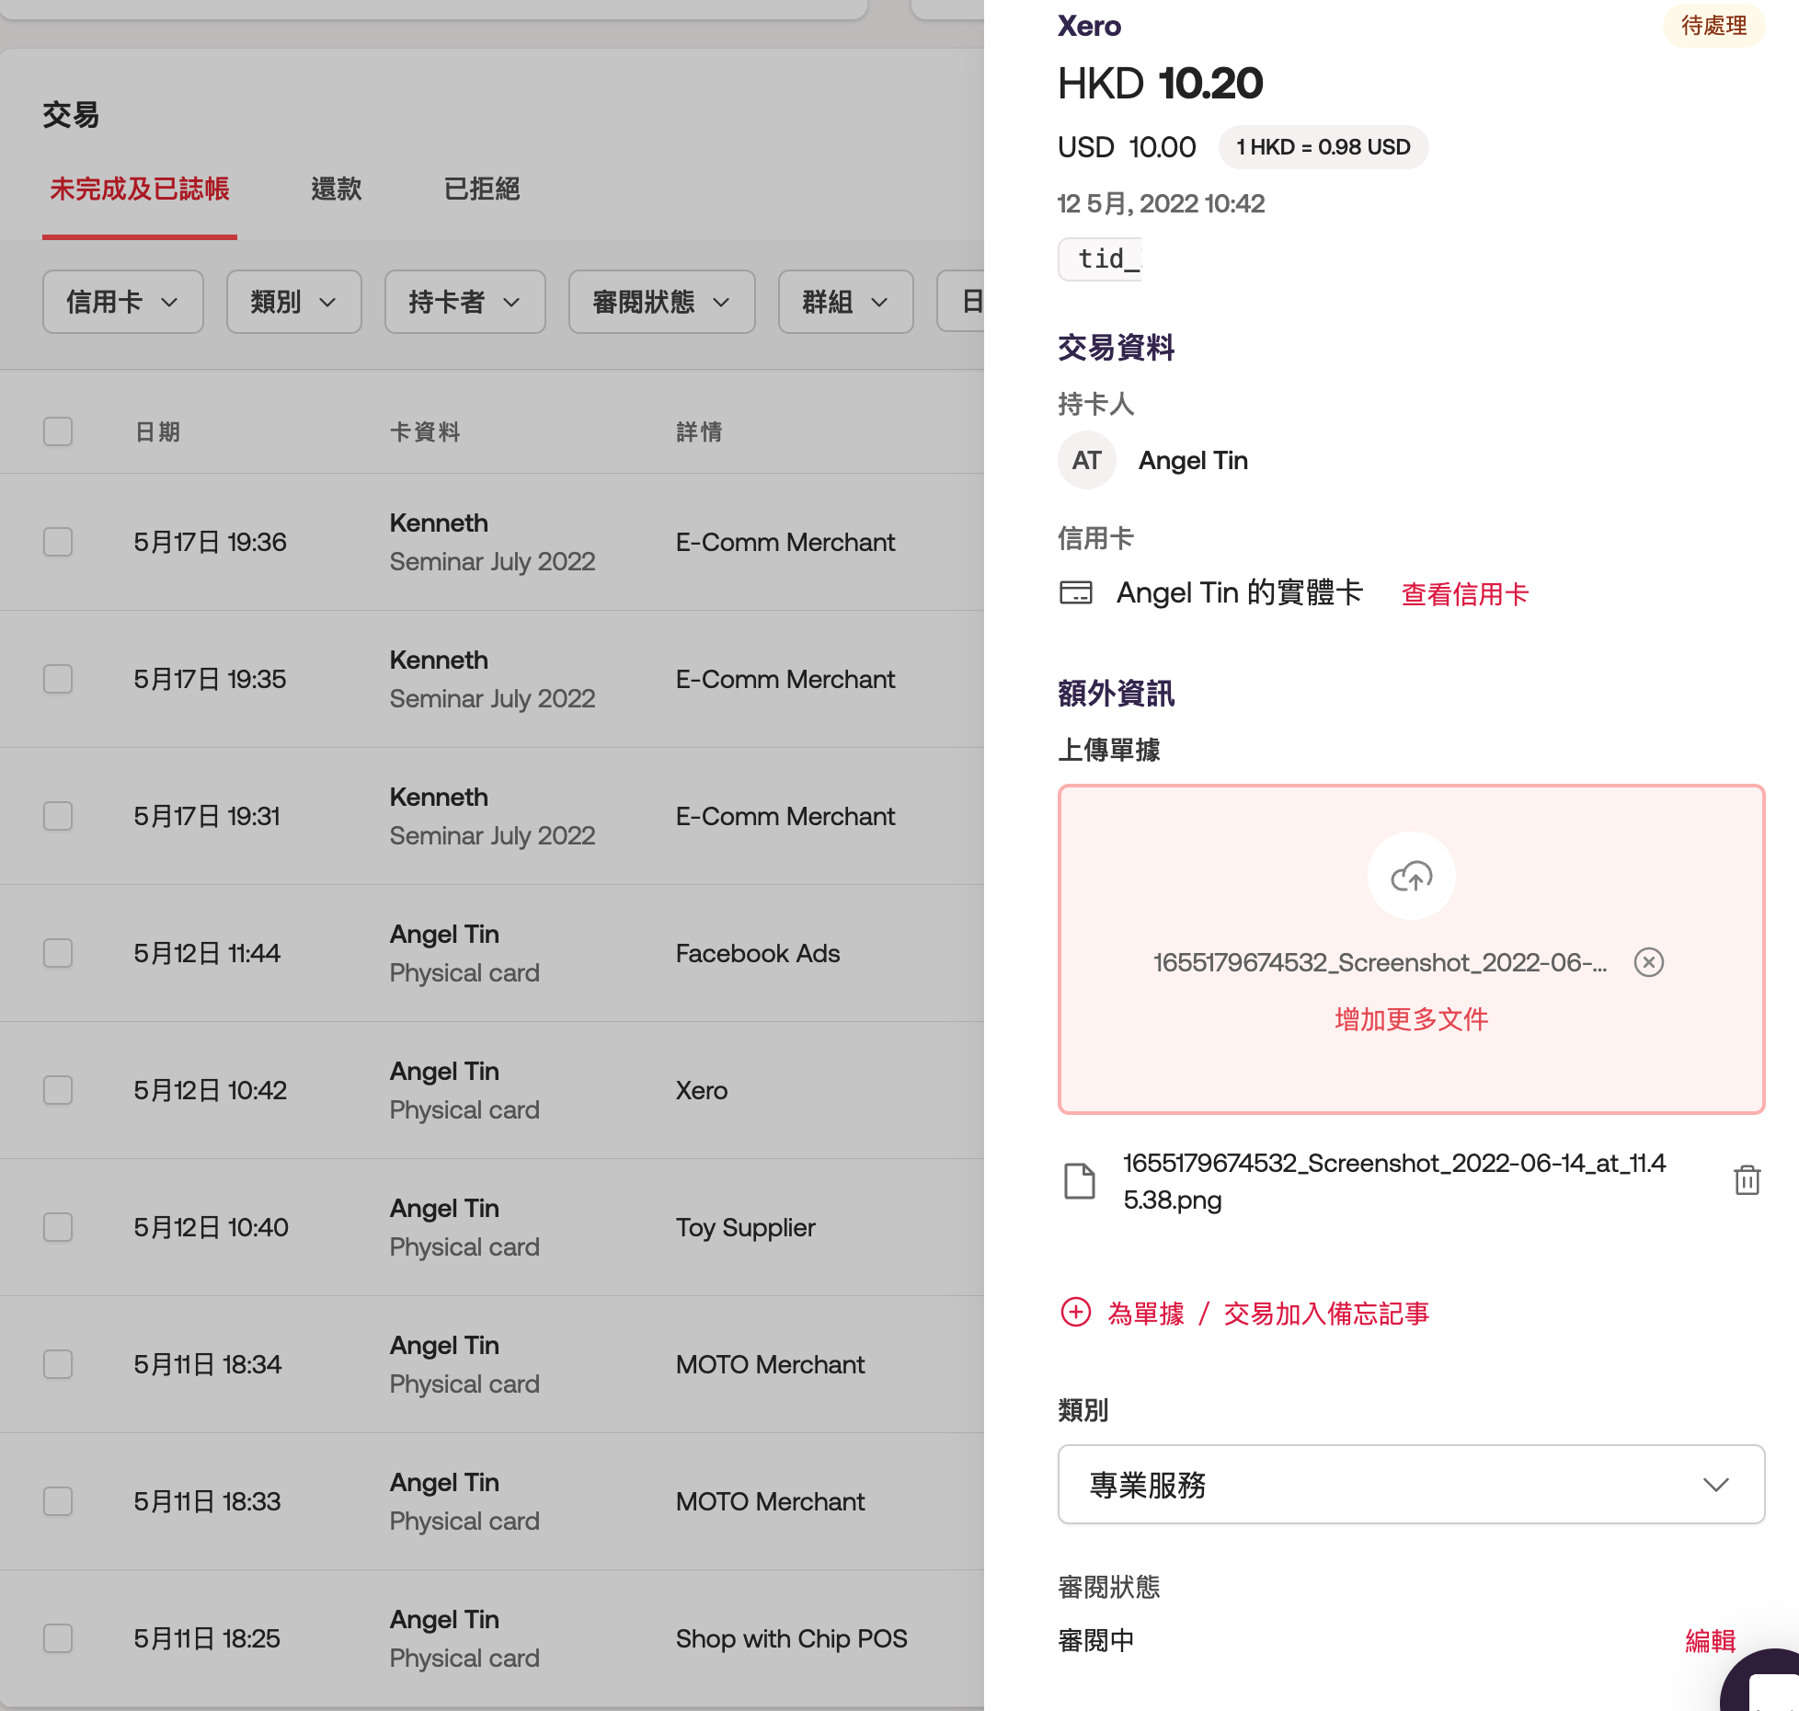The image size is (1799, 1711).
Task: Open the 類別 category dropdown showing 專業服務
Action: click(x=1410, y=1484)
